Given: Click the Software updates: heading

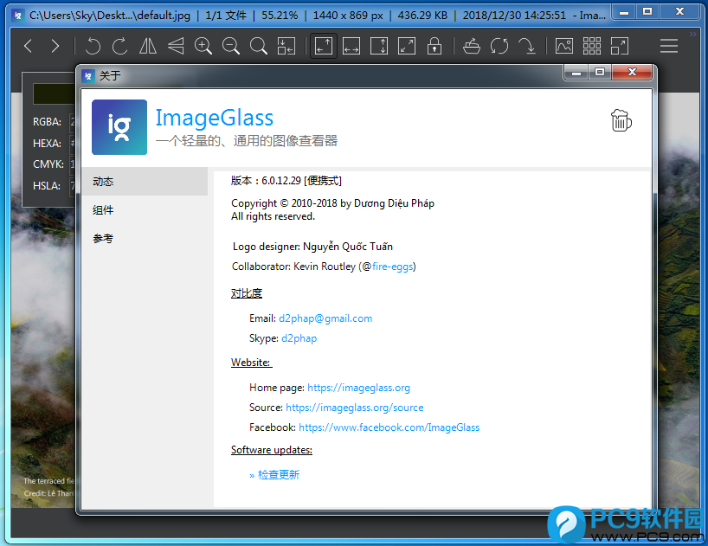Looking at the screenshot, I should (272, 450).
